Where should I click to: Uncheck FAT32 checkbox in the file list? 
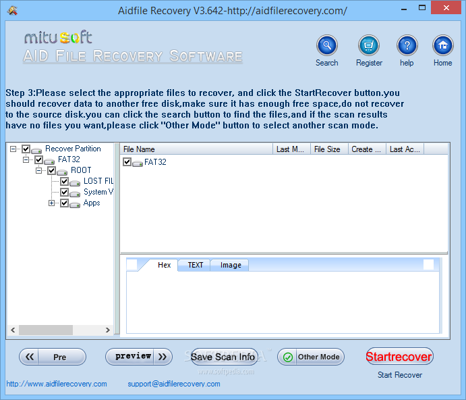click(x=127, y=161)
